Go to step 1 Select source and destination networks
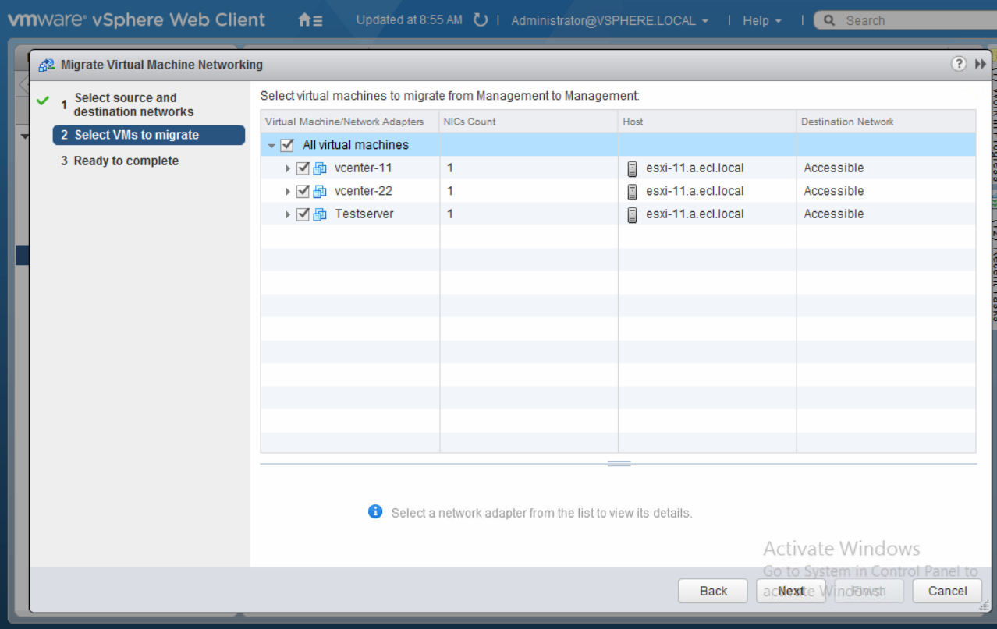The width and height of the screenshot is (997, 629). [133, 104]
